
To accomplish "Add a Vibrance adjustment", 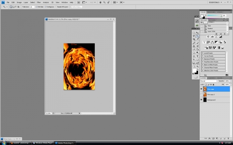I will coord(204,42).
